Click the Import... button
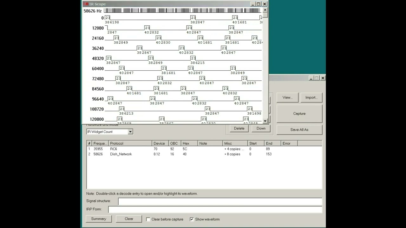406x228 pixels. 311,98
